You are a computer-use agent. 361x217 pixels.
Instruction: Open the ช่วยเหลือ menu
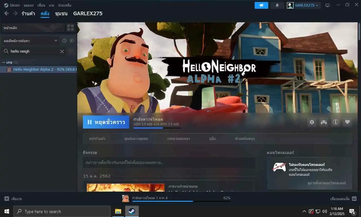click(x=65, y=5)
